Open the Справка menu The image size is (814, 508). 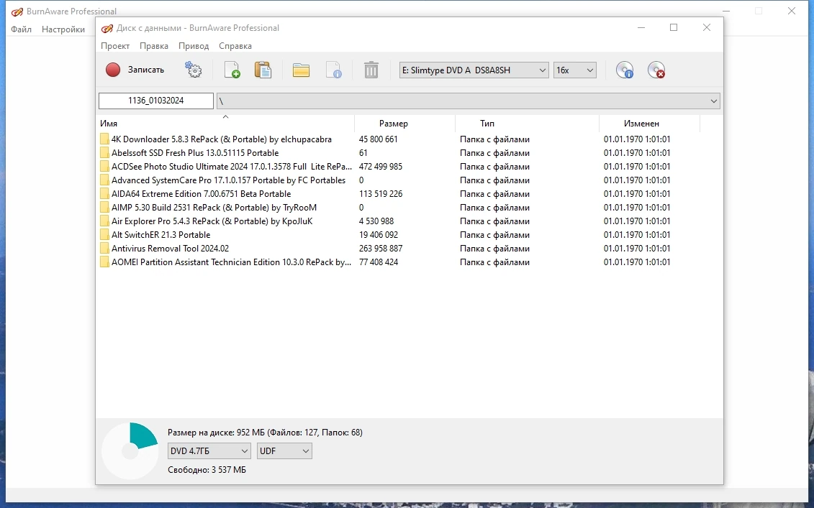pyautogui.click(x=235, y=45)
